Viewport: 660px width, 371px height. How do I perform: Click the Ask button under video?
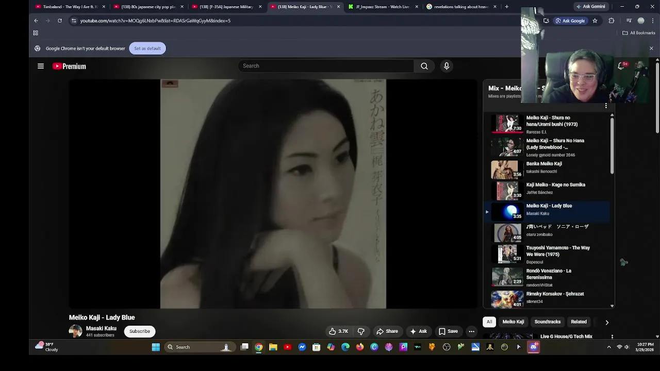point(418,331)
